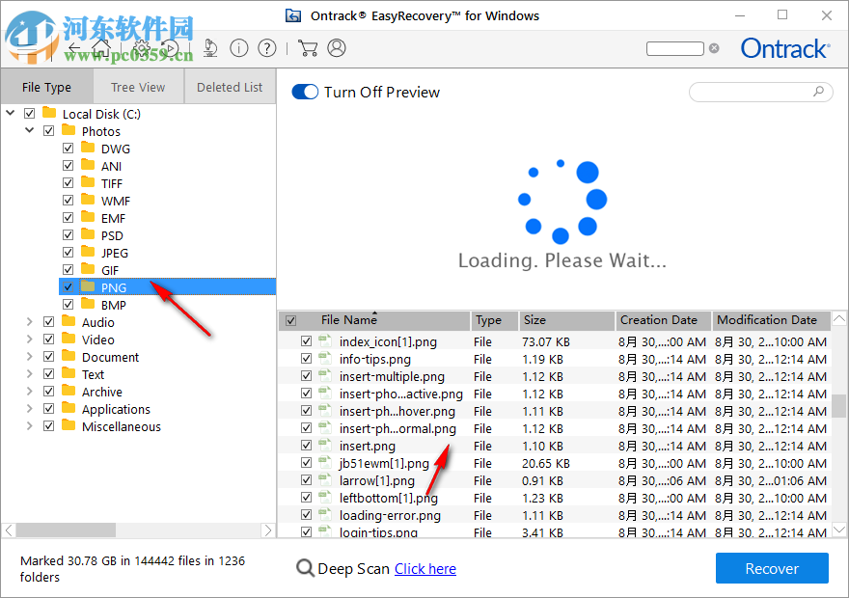Open the microscope advanced tools icon
Screen dimensions: 849x598
(x=210, y=48)
